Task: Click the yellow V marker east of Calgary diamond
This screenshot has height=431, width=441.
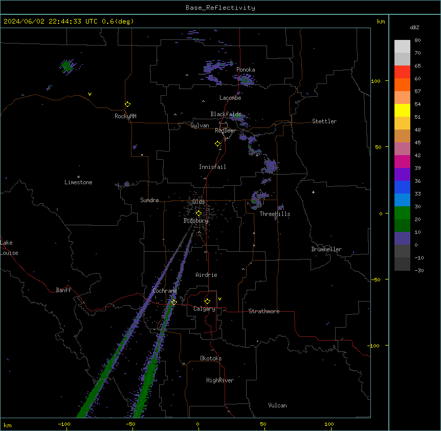Action: (x=219, y=299)
